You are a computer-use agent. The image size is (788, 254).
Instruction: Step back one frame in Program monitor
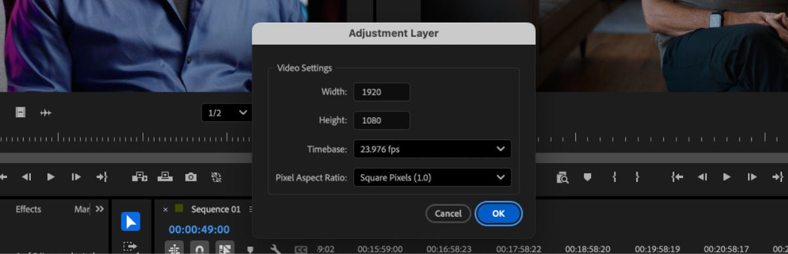coord(702,177)
